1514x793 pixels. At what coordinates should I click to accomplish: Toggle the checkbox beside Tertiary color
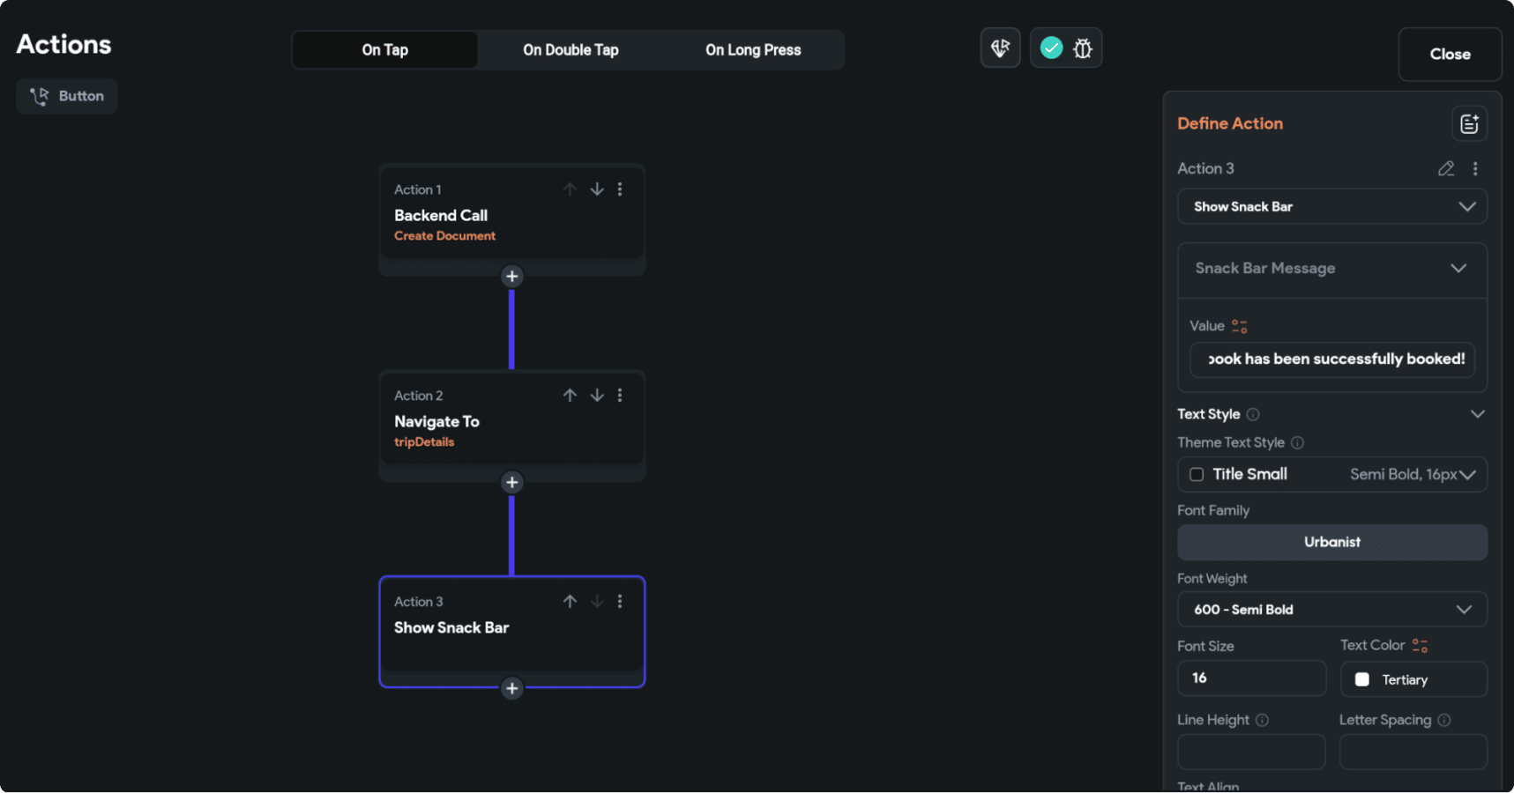tap(1362, 679)
